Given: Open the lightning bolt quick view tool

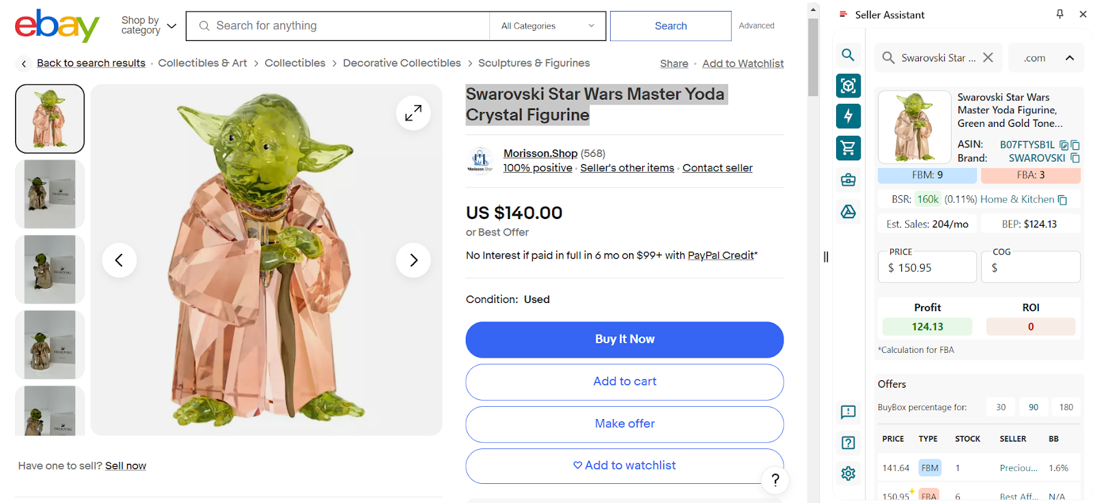Looking at the screenshot, I should click(848, 116).
